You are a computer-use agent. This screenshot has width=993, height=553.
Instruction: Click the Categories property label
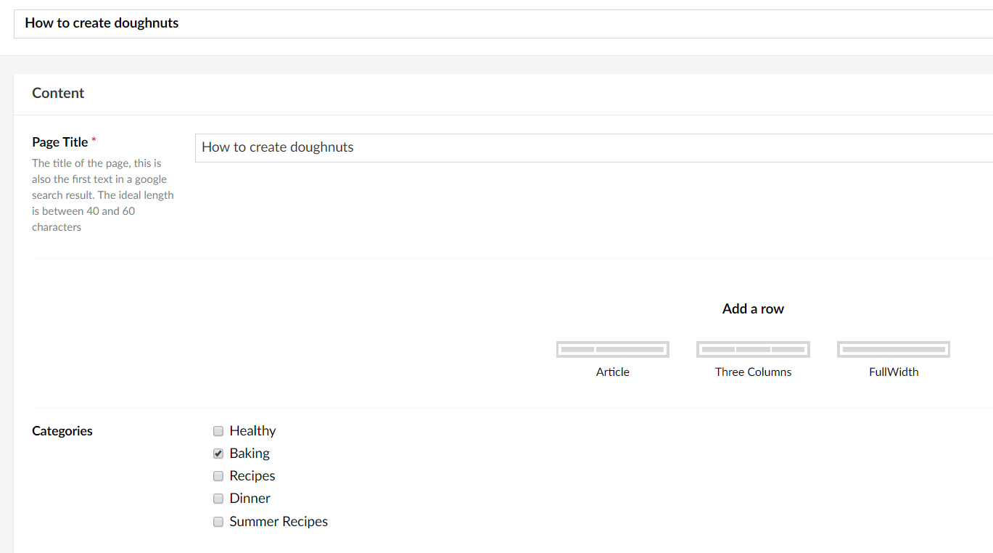(x=62, y=431)
